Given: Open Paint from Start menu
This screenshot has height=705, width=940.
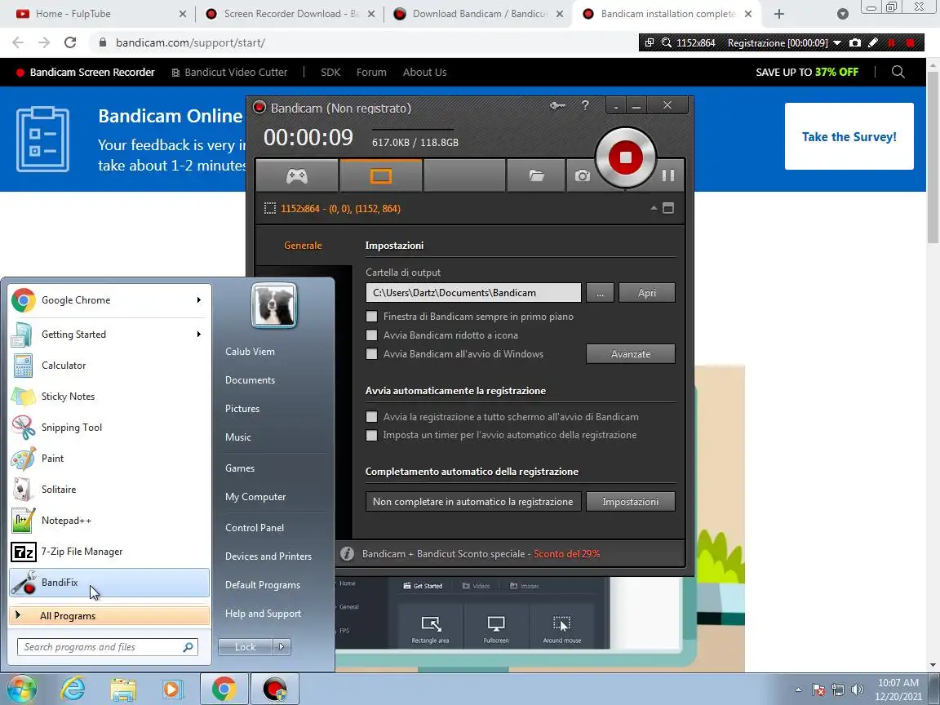Looking at the screenshot, I should [109, 458].
